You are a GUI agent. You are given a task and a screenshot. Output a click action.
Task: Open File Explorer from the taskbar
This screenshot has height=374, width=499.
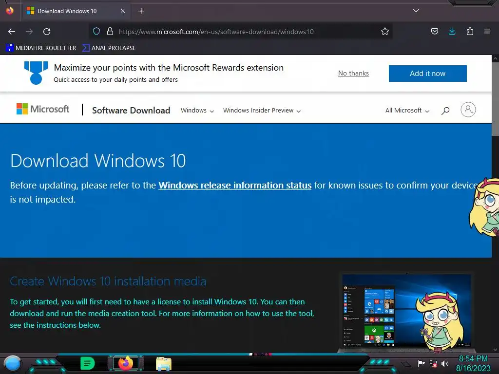(164, 364)
